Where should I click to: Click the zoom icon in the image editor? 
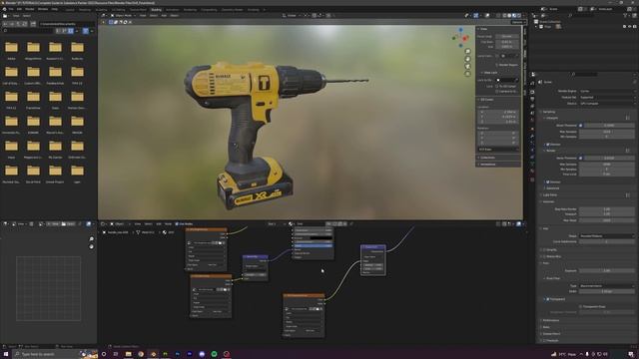(x=91, y=239)
